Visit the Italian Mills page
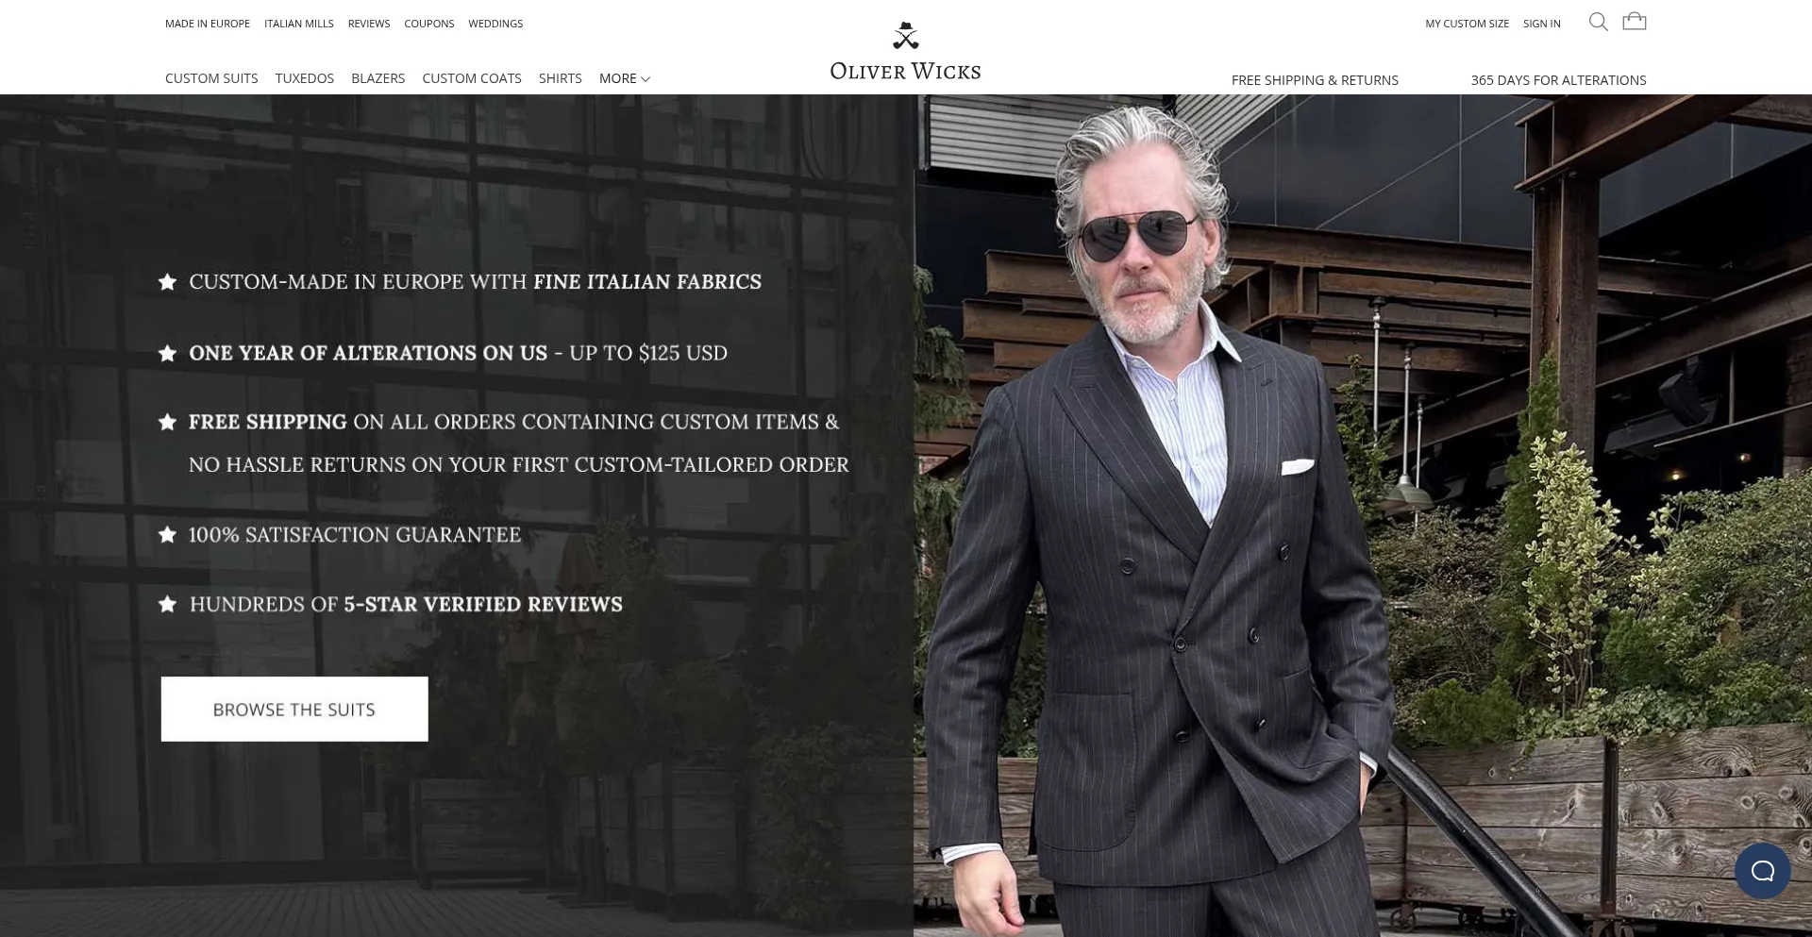1812x937 pixels. [x=299, y=24]
